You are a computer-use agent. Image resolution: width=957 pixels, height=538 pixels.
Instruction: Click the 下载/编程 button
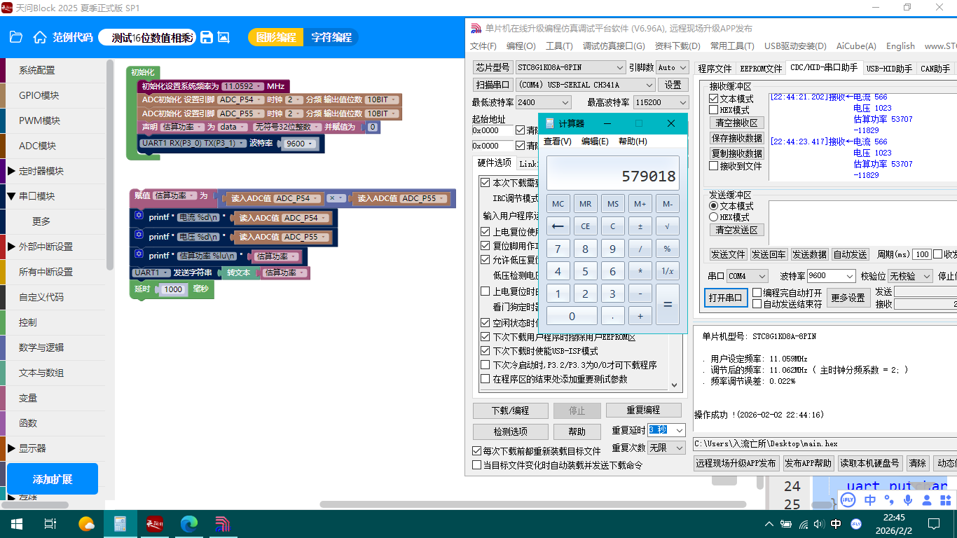(510, 411)
